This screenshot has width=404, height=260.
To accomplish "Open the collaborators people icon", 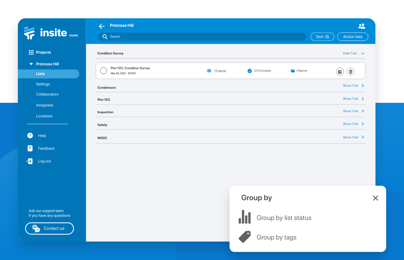I will pyautogui.click(x=362, y=26).
